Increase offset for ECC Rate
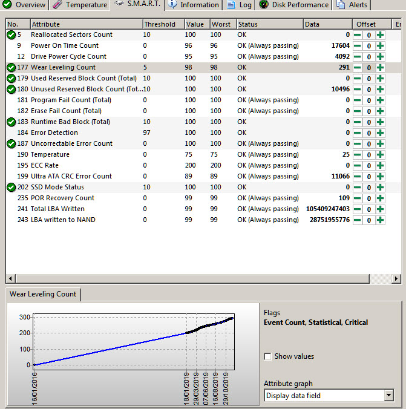This screenshot has width=406, height=409. tap(381, 166)
